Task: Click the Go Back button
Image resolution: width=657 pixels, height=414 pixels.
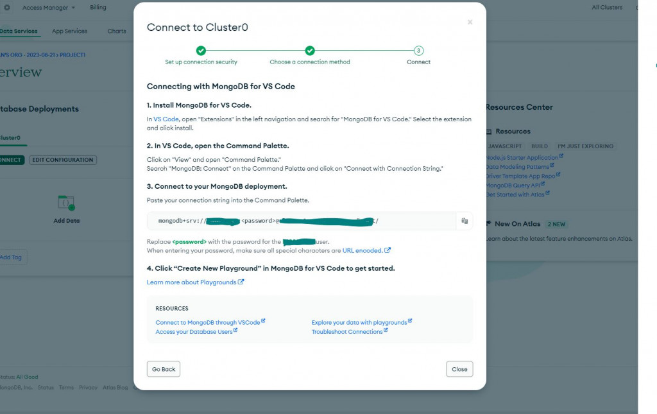Action: [x=164, y=369]
